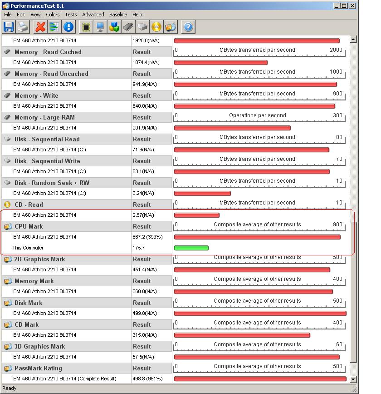Click the disc icon beside CD - Read
This screenshot has width=381, height=394.
pyautogui.click(x=8, y=204)
